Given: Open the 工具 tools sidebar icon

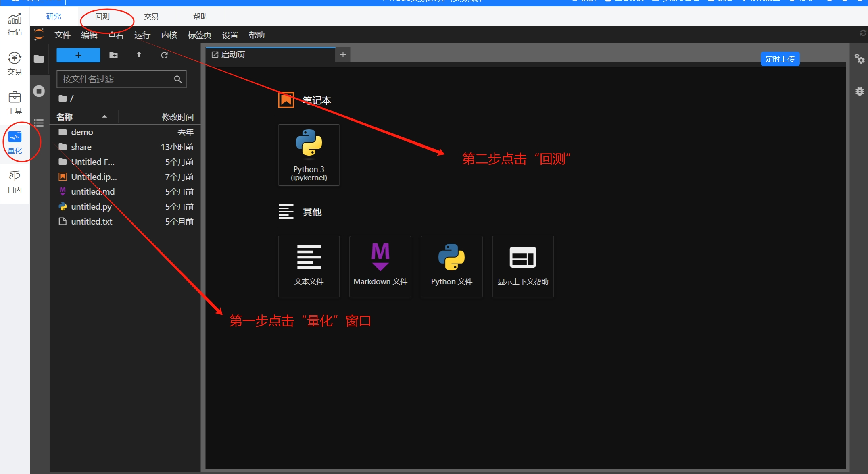Looking at the screenshot, I should tap(15, 103).
